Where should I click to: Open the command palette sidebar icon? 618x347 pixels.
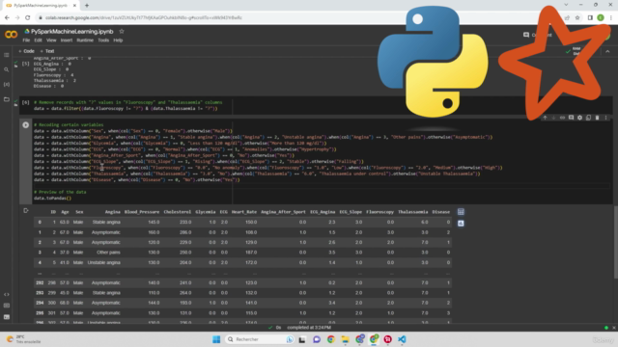(x=7, y=306)
